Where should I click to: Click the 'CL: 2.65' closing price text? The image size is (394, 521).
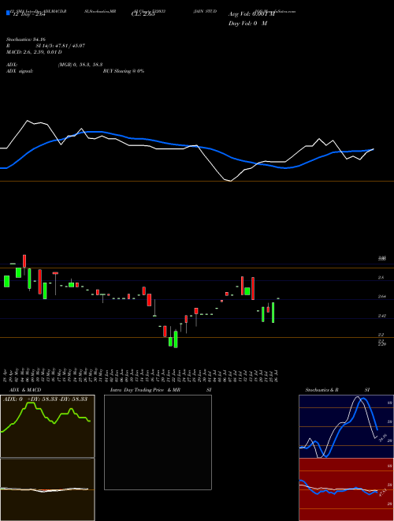point(143,15)
